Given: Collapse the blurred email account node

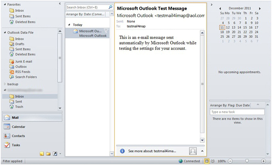Looking at the screenshot, I should [5, 90].
